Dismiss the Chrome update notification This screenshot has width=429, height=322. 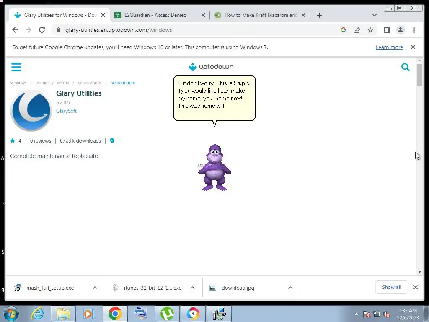coord(413,47)
